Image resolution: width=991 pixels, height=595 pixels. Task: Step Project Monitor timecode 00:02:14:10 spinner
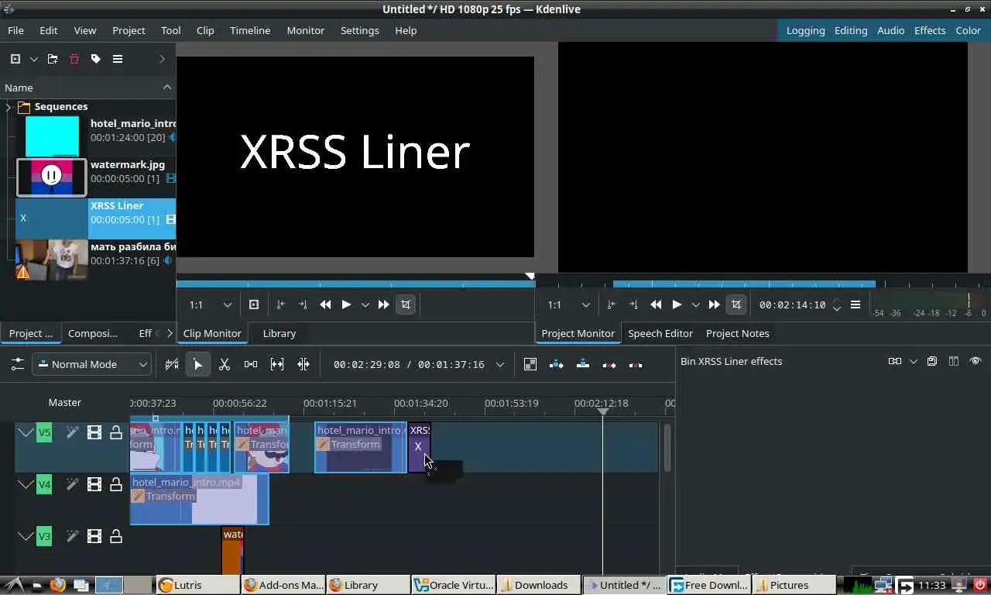point(837,304)
